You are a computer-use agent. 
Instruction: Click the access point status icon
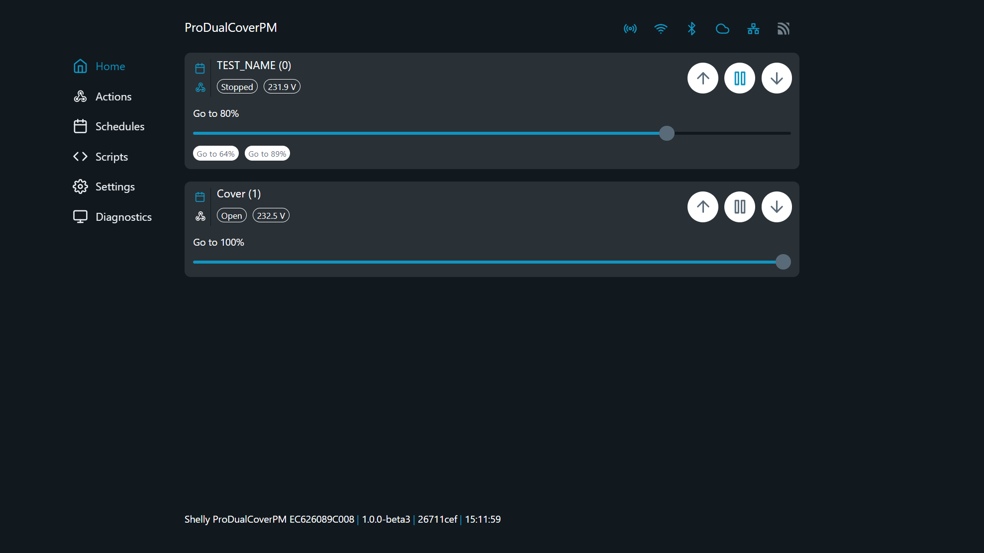pyautogui.click(x=630, y=29)
